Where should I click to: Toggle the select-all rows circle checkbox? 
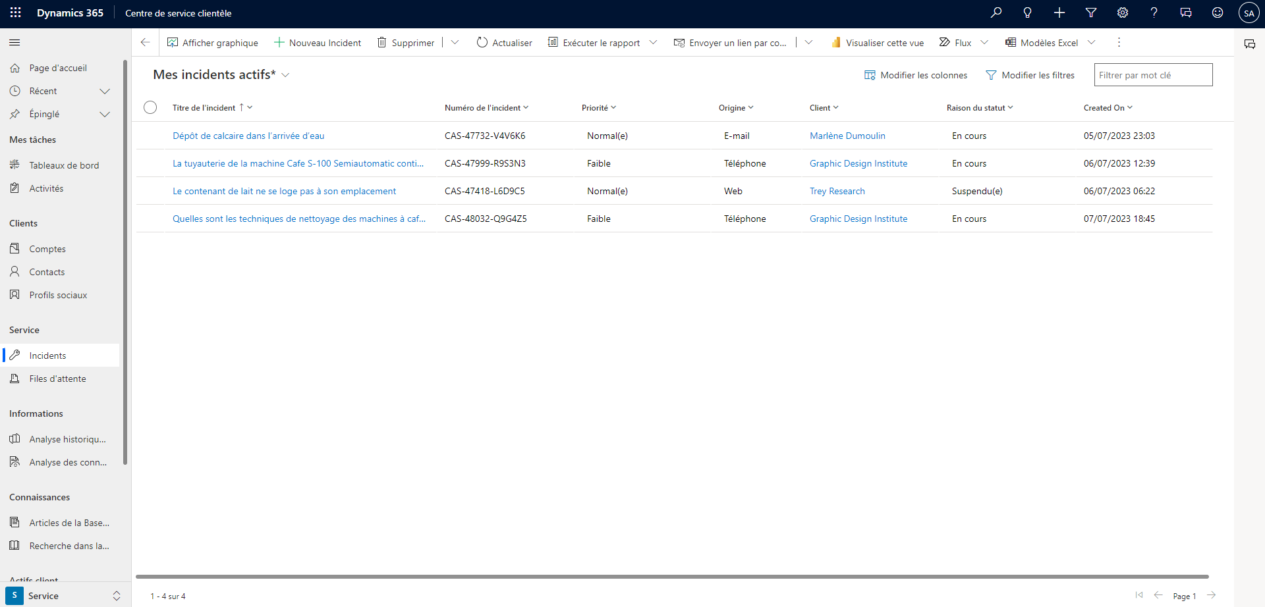(x=150, y=107)
